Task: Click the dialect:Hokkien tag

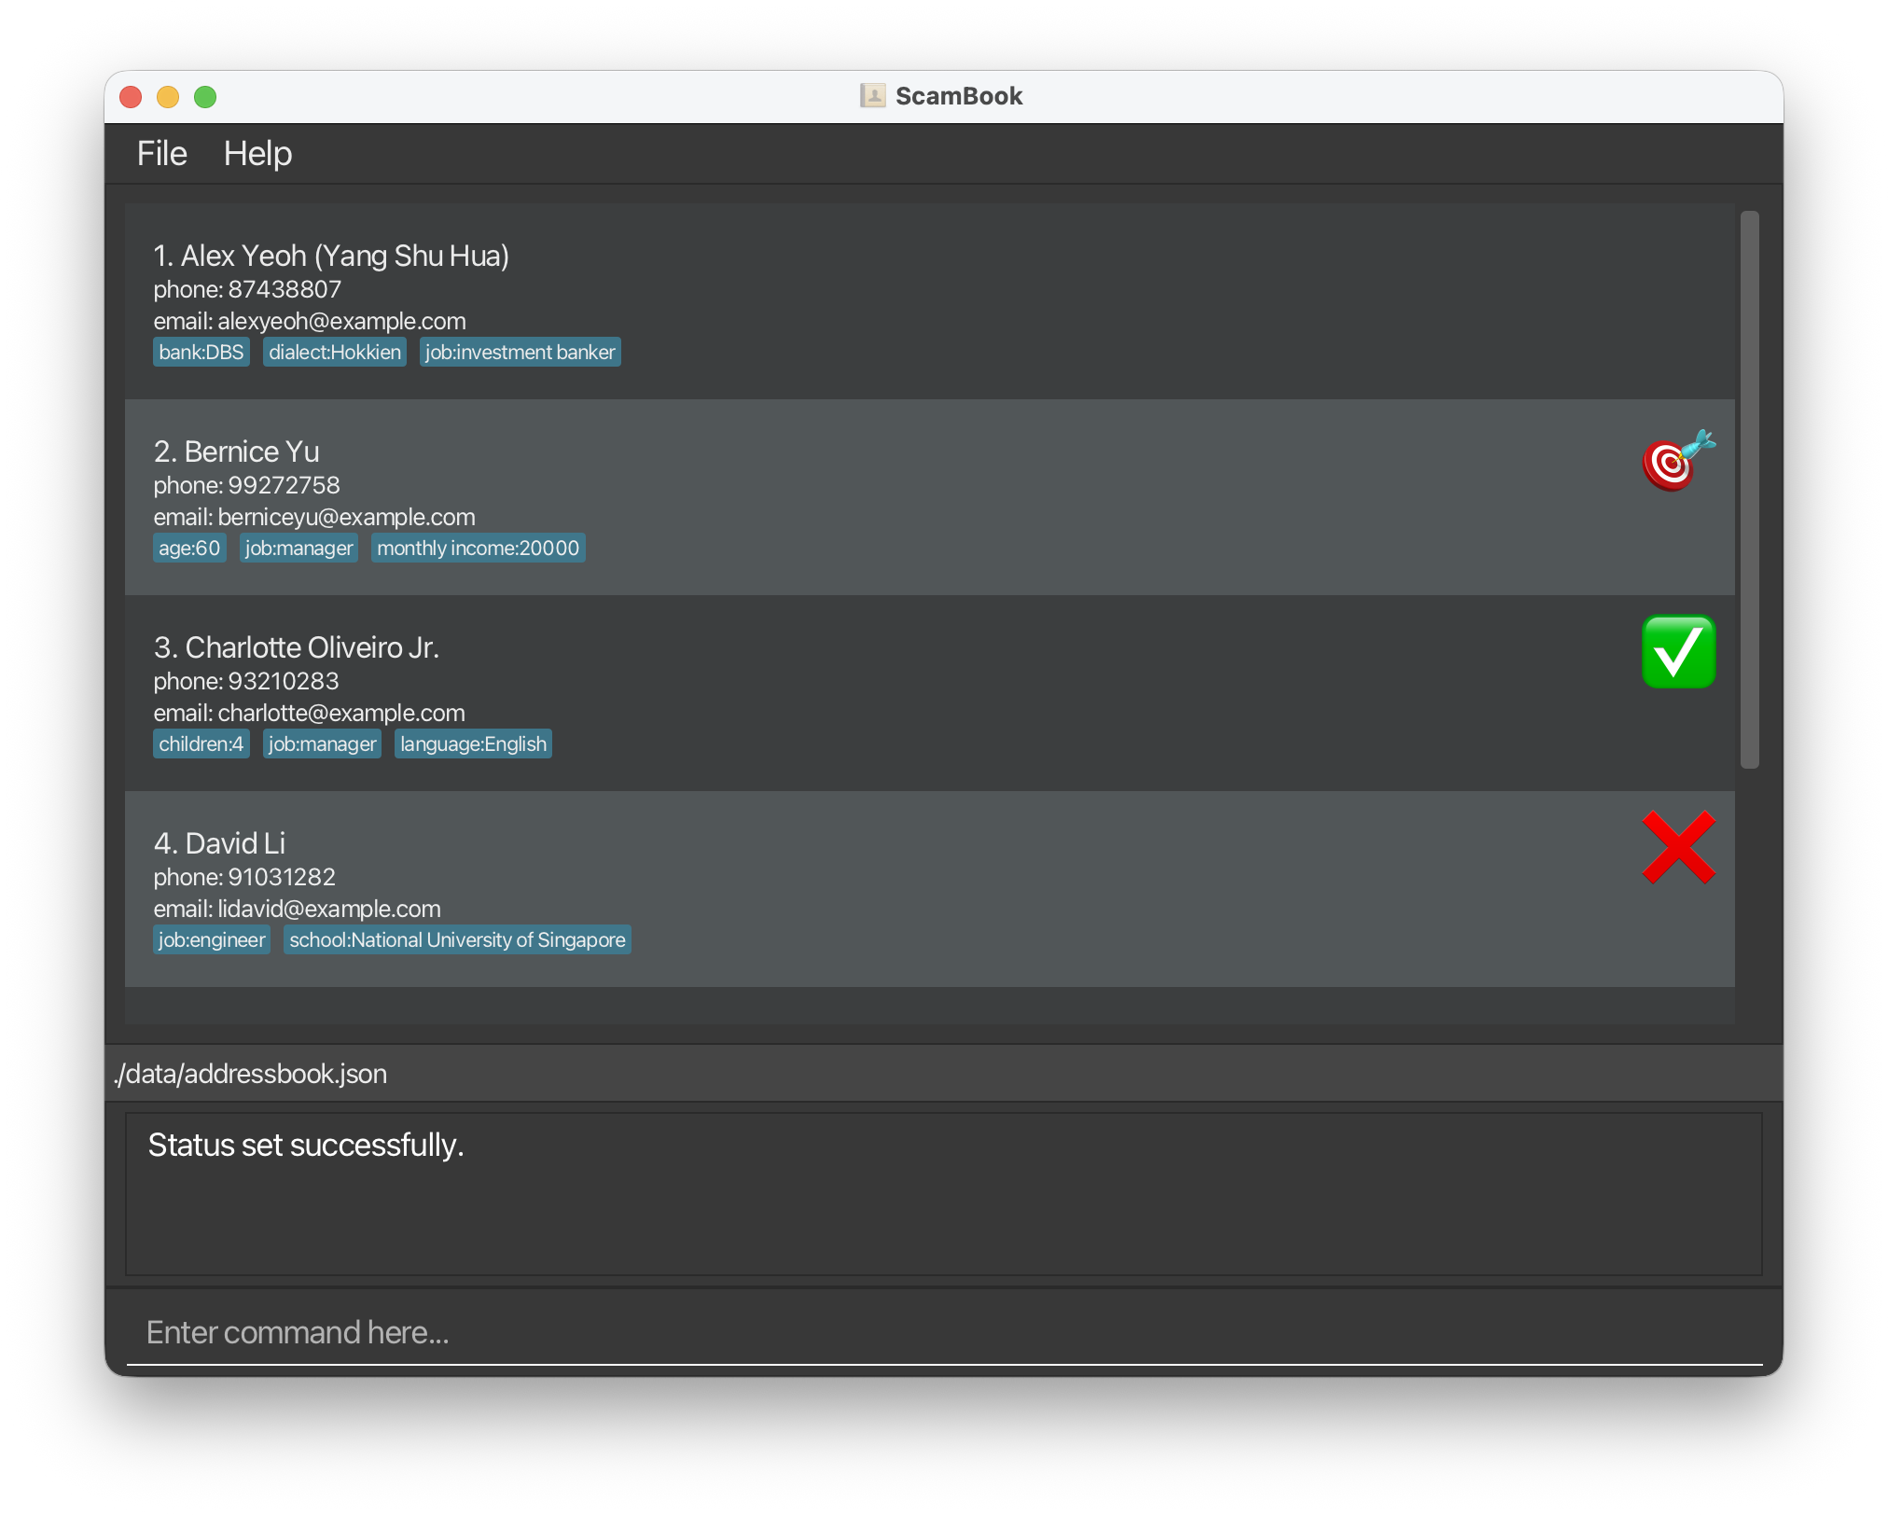Action: 334,353
